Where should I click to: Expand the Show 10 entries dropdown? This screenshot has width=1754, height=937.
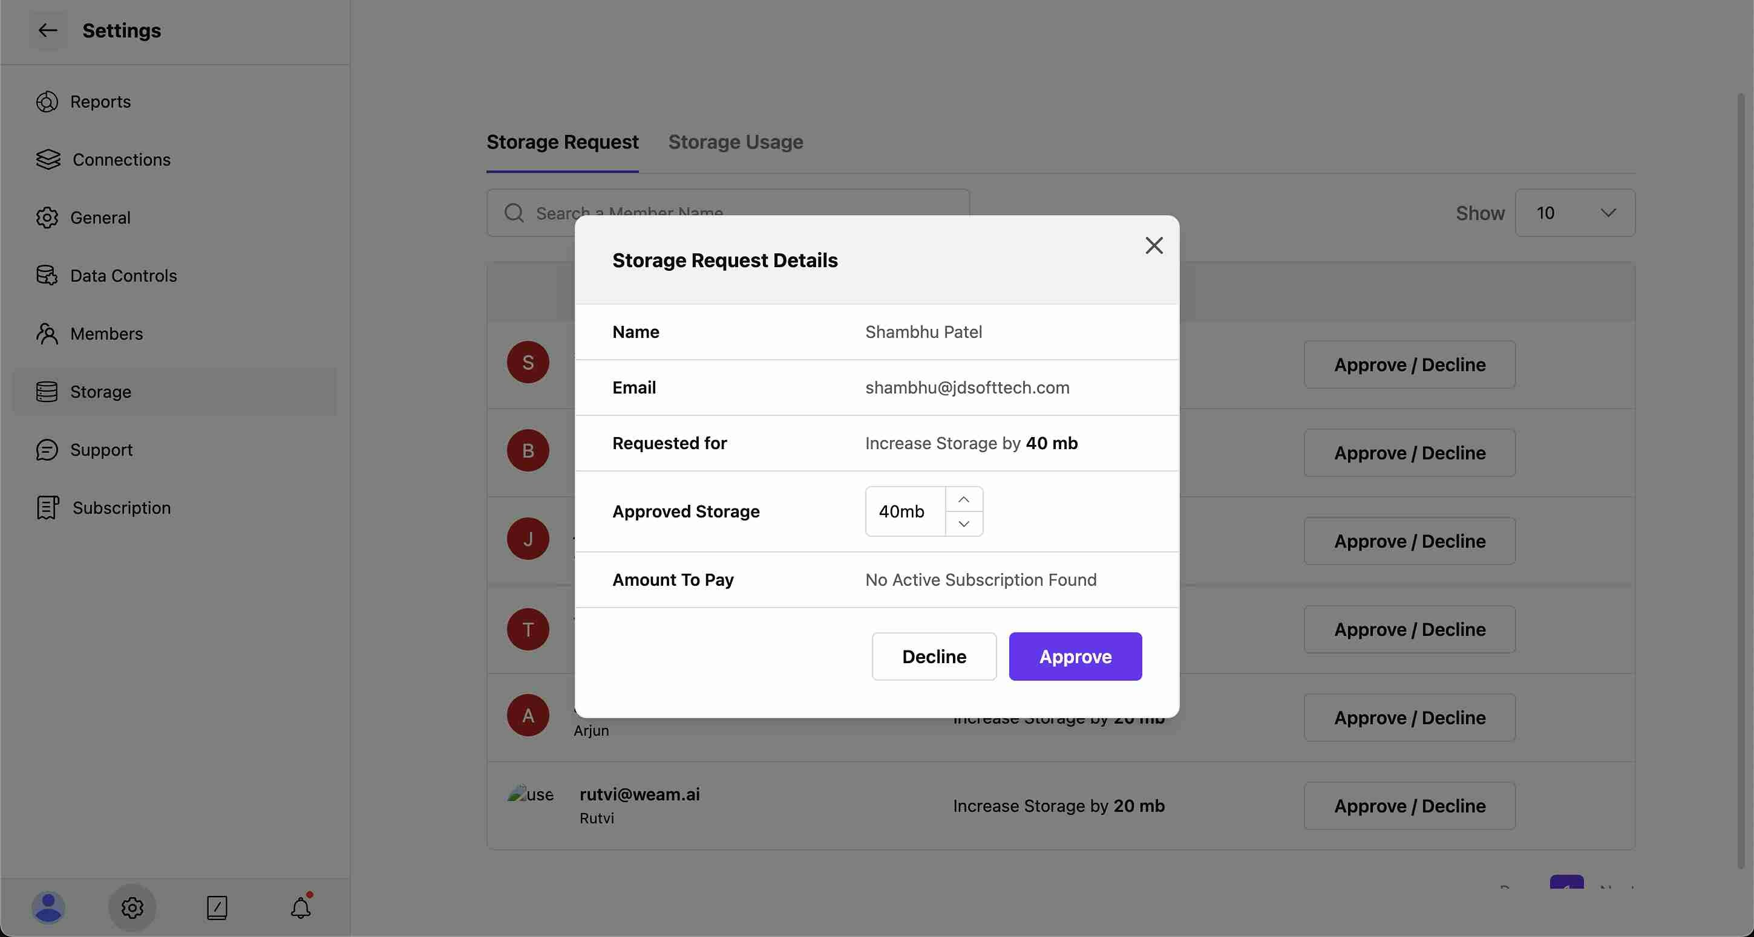click(x=1574, y=213)
